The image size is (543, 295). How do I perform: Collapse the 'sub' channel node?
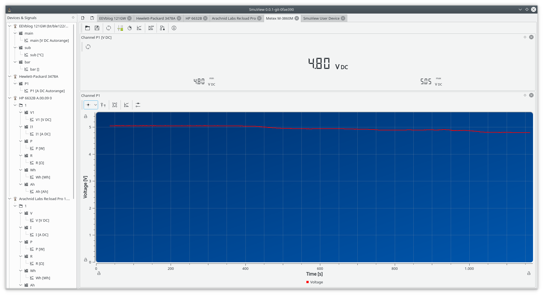(x=15, y=48)
